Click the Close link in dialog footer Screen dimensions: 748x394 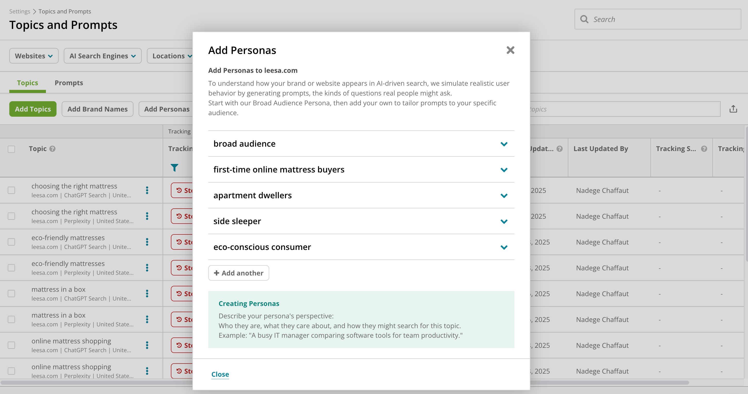click(x=220, y=374)
